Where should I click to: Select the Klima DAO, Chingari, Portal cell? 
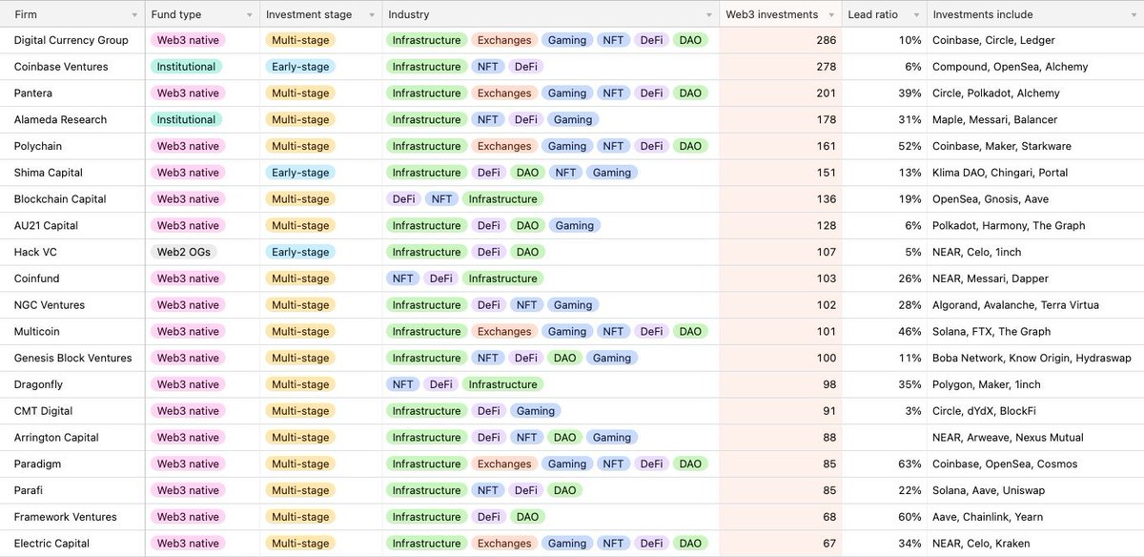point(1035,173)
